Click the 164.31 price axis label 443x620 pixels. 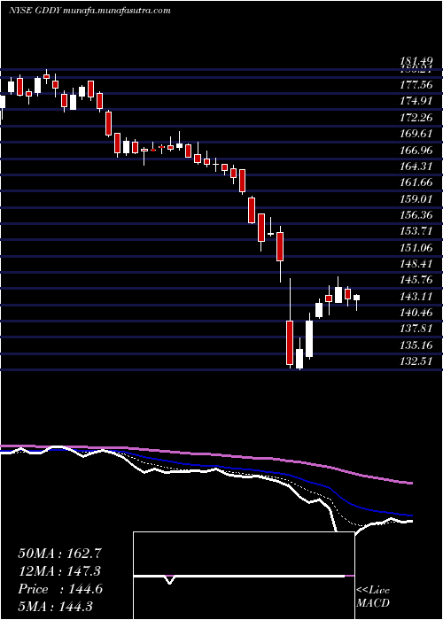click(416, 167)
